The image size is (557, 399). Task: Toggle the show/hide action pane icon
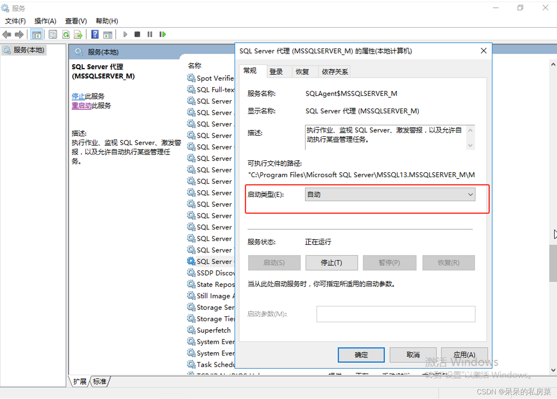coord(108,34)
